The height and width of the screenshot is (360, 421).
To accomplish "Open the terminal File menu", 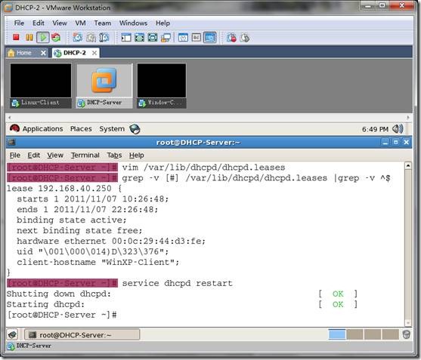I will [x=15, y=155].
